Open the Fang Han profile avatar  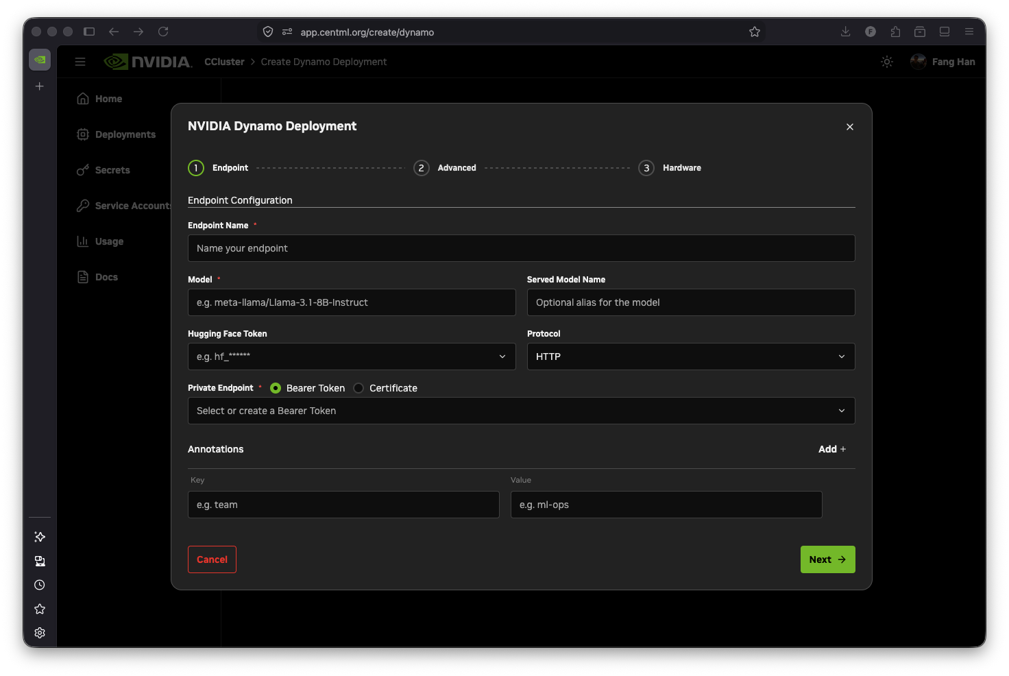919,62
